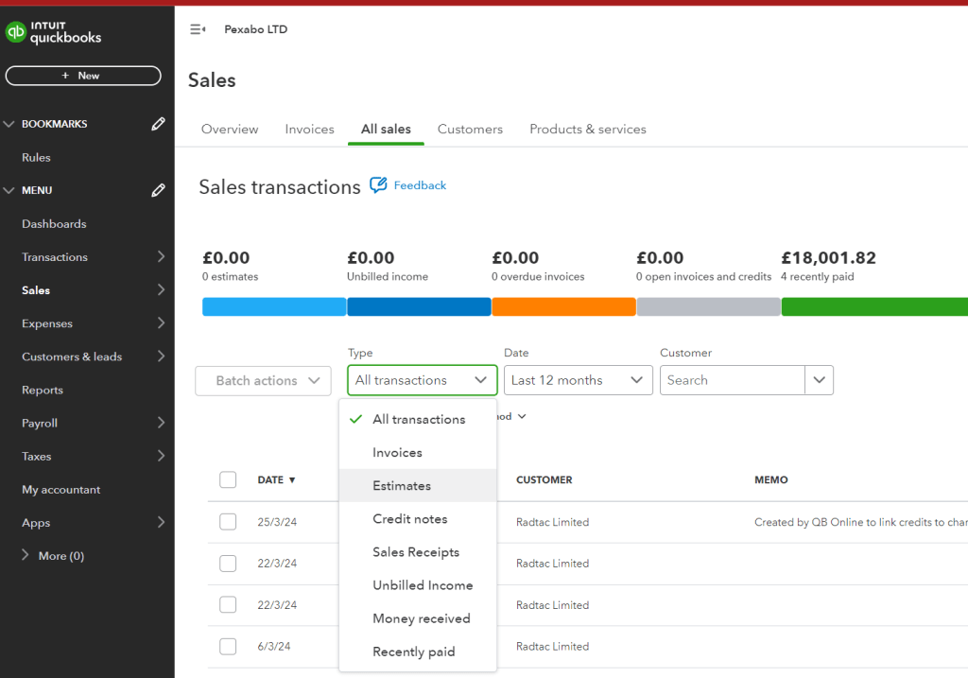This screenshot has width=968, height=678.
Task: Expand the Transactions submenu arrow
Action: [x=161, y=256]
